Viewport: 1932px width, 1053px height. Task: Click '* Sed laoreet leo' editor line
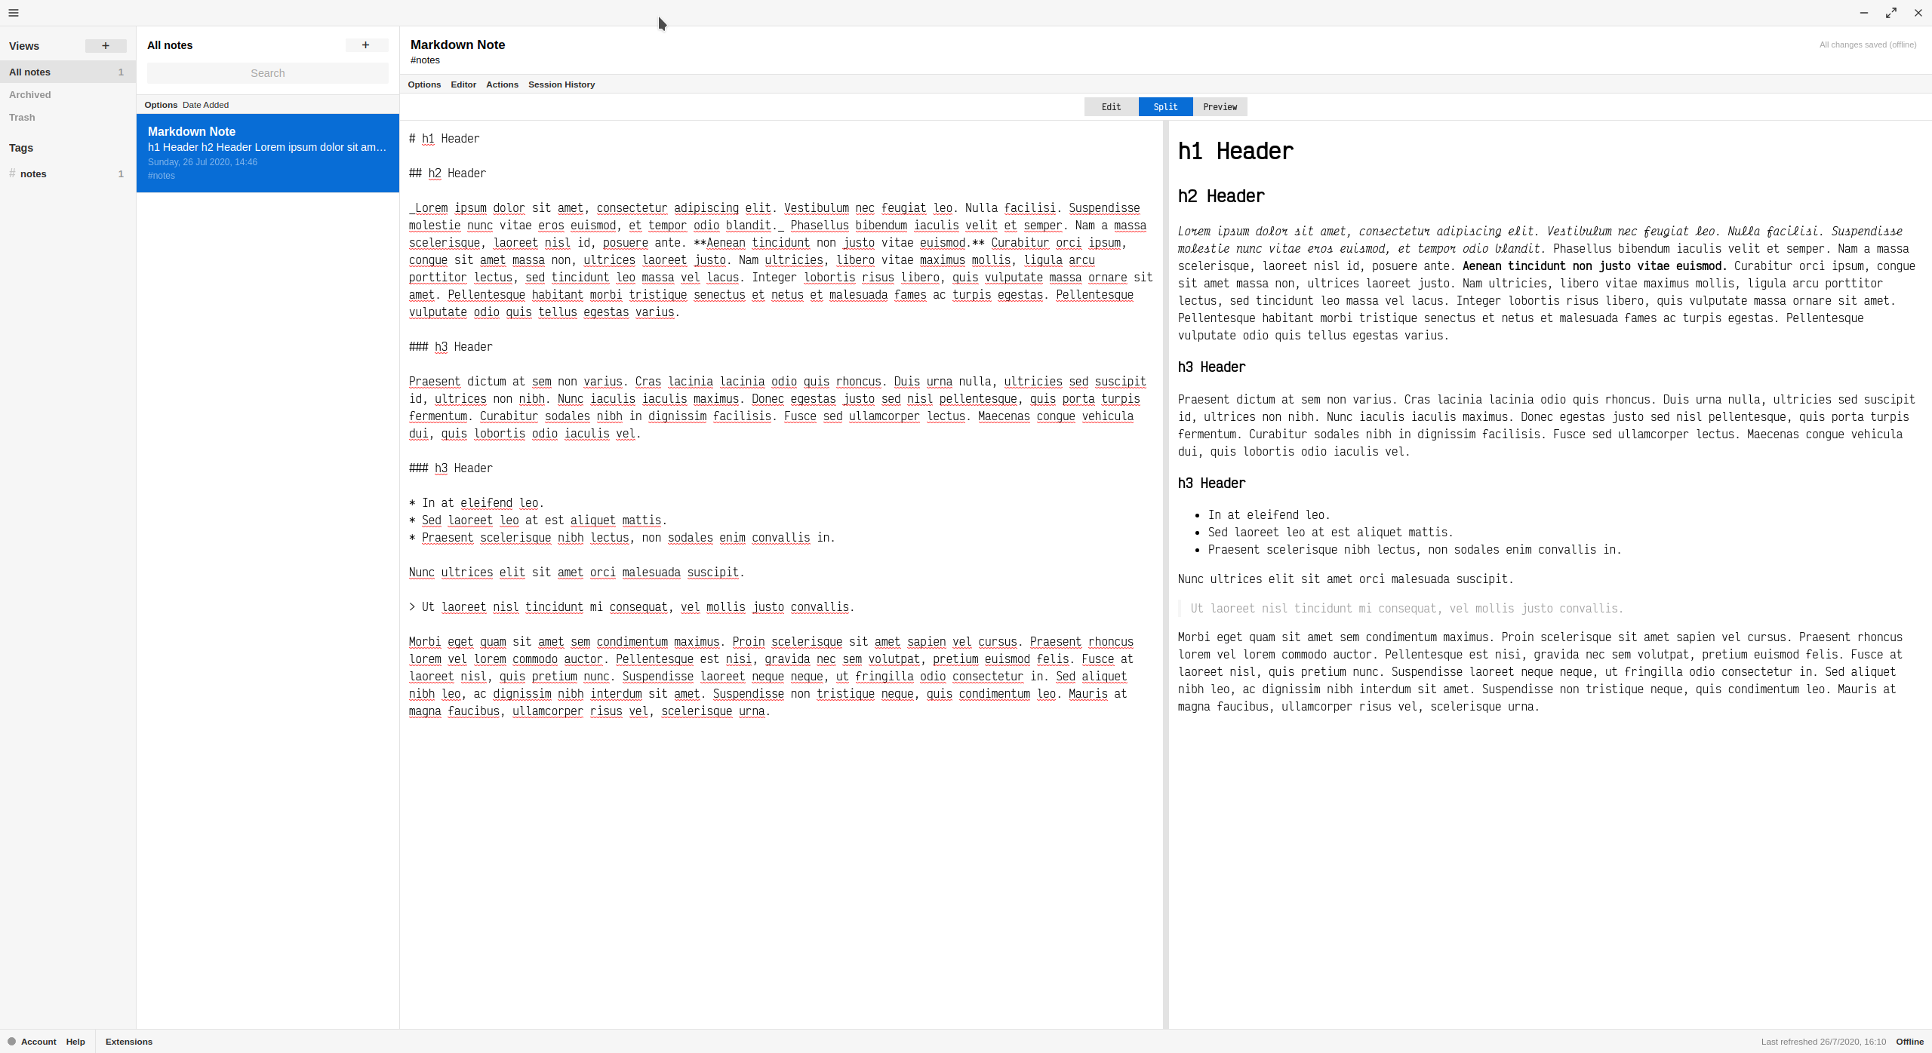[x=538, y=520]
